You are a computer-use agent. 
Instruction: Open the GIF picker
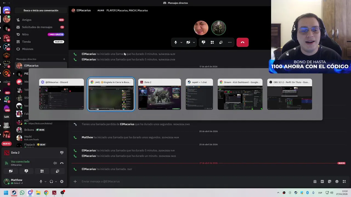pos(322,181)
